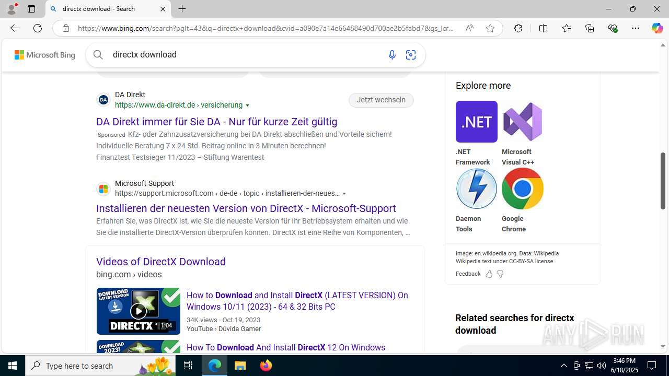Open Split screen icon
Image resolution: width=669 pixels, height=376 pixels.
(543, 28)
